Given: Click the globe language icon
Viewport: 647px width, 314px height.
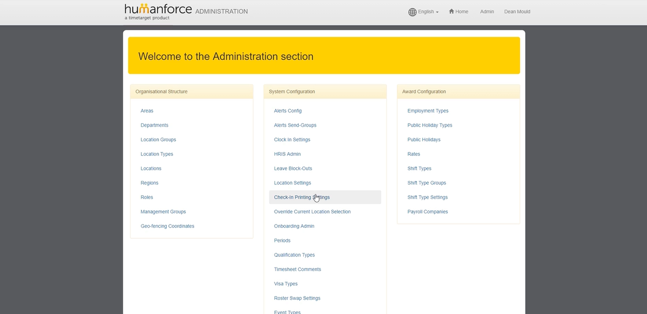Looking at the screenshot, I should tap(412, 12).
